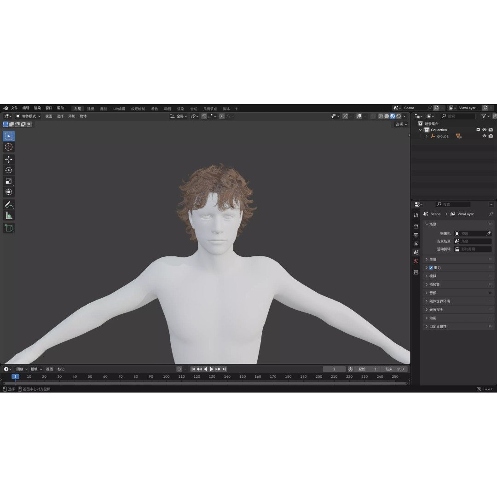This screenshot has height=497, width=497.
Task: Open the Scene properties tab
Action: click(x=416, y=253)
